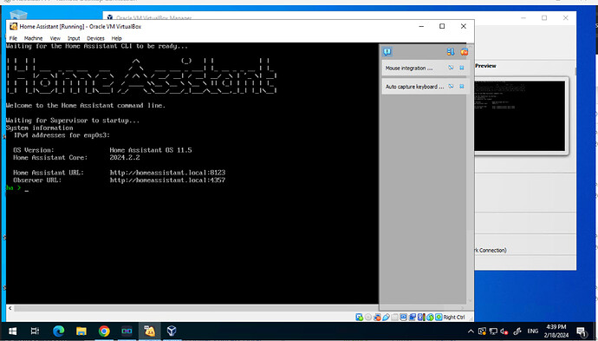Click the Observer URL homeassistant.local:4357
Viewport: 598px width, 341px height.
tap(167, 180)
